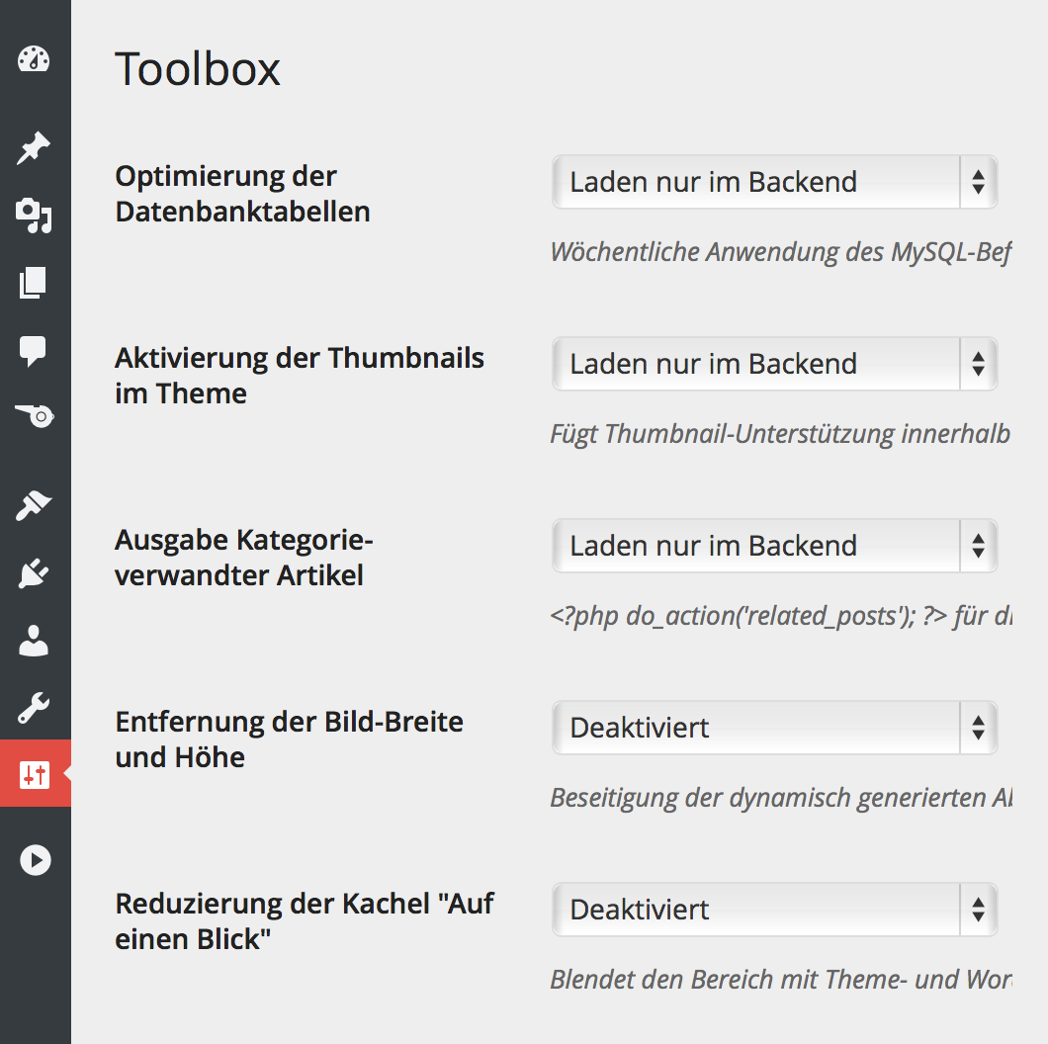Open the Posts pushpin icon
The height and width of the screenshot is (1044, 1048).
tap(34, 147)
